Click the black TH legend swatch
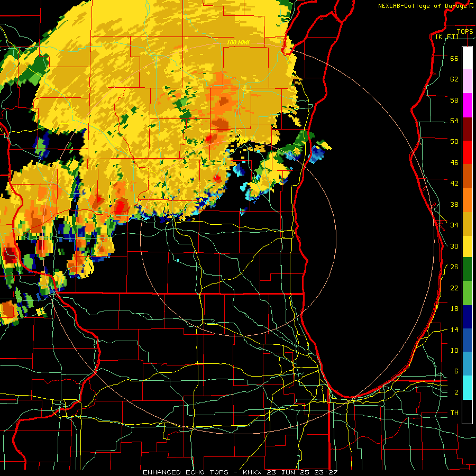 point(467,411)
